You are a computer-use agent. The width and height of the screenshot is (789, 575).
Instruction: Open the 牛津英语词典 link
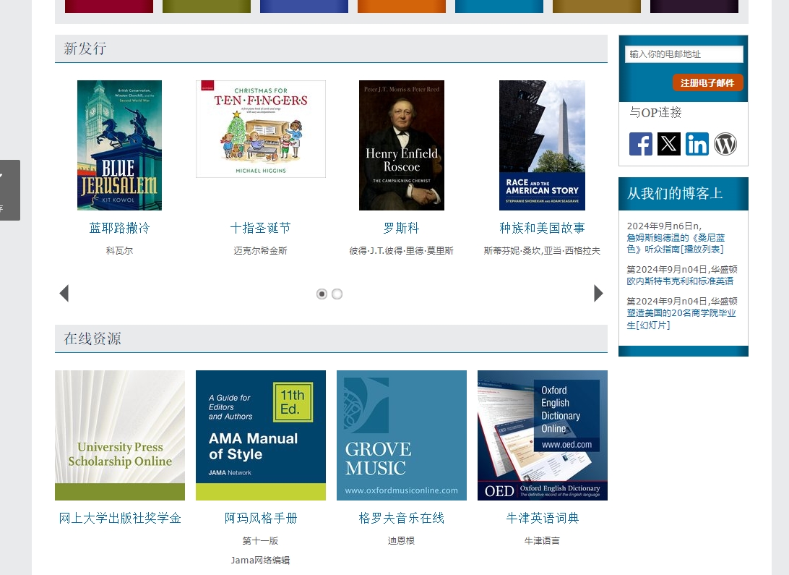tap(543, 518)
